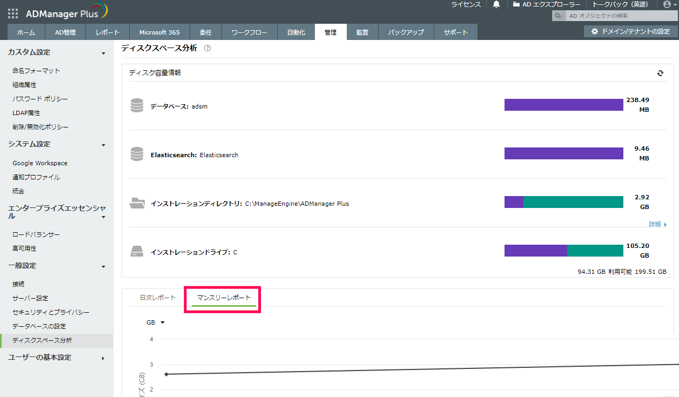Viewport: 679px width, 397px height.
Task: Click the ADManager Plus logo
Action: pos(67,12)
